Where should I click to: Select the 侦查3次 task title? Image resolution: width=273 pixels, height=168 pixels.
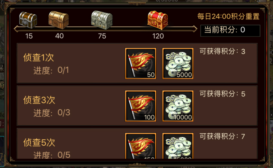(x=39, y=100)
